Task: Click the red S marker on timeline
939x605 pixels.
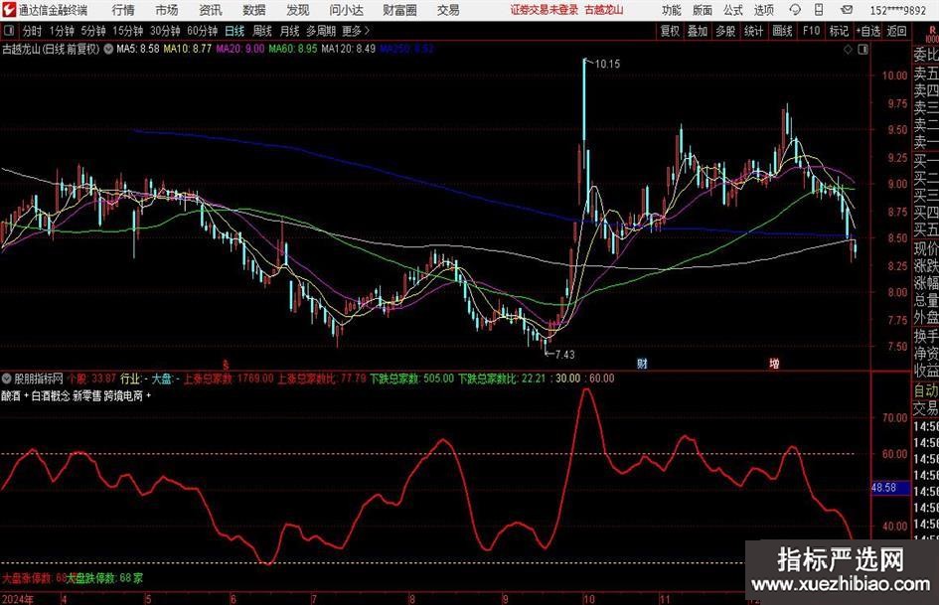Action: tap(226, 364)
